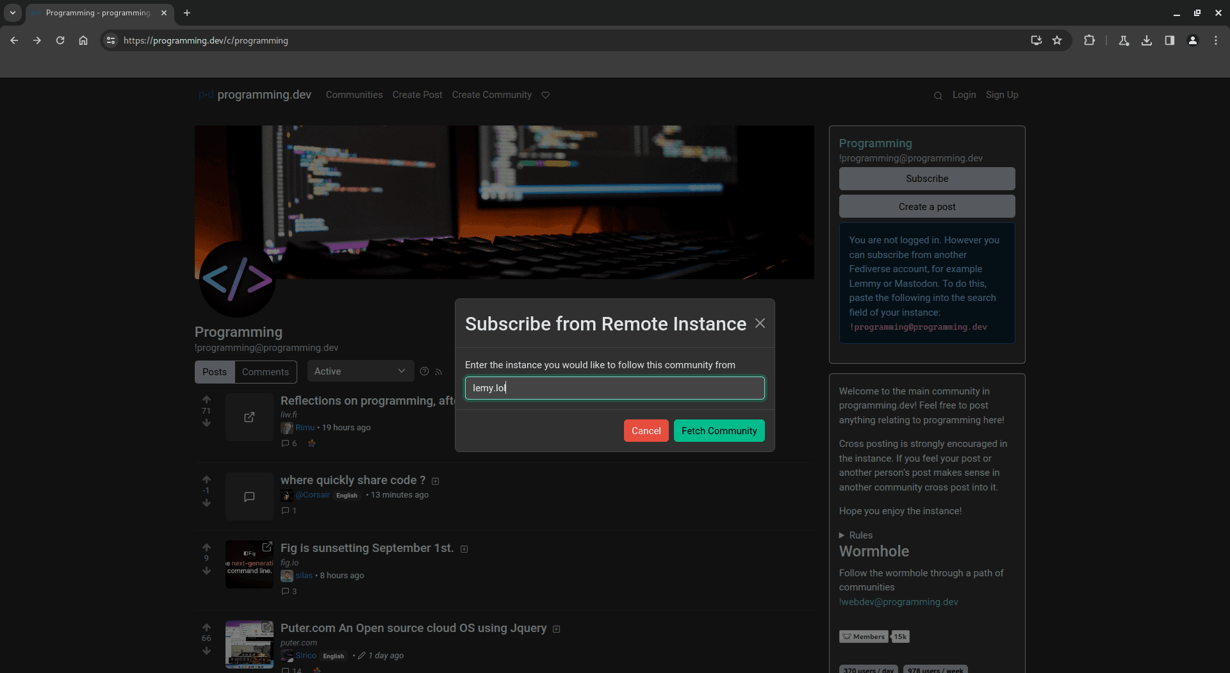The image size is (1230, 673).
Task: Click the heart donate icon in navbar
Action: click(545, 95)
